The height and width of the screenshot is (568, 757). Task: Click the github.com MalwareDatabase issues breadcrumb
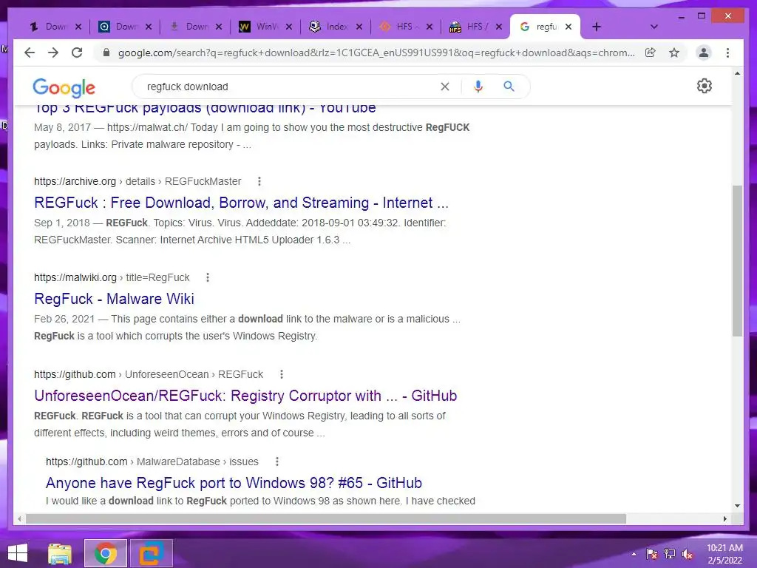(152, 461)
